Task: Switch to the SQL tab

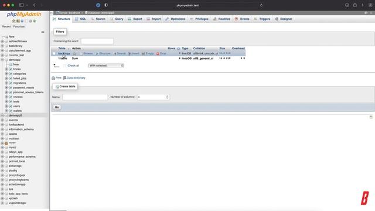Action: coord(80,19)
